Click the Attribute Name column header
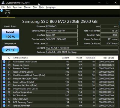The height and width of the screenshot is (108, 120). click(20, 58)
